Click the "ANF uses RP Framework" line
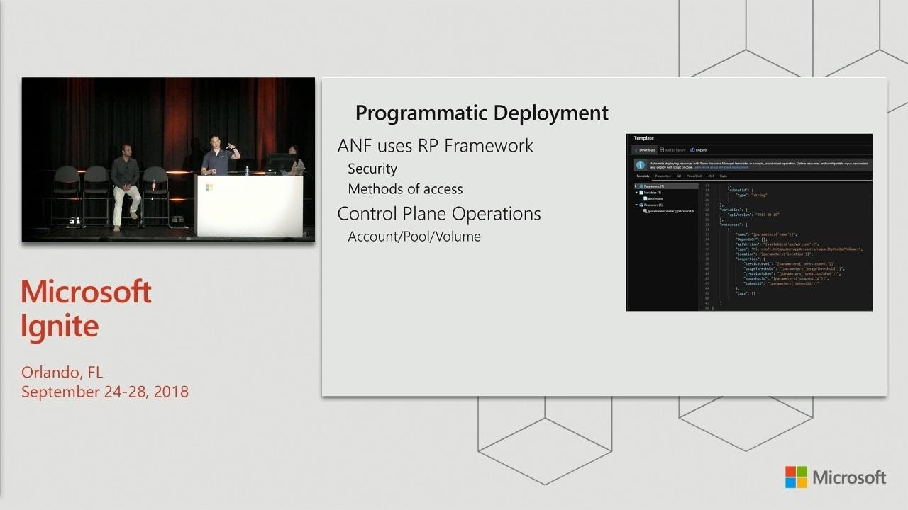This screenshot has height=510, width=908. tap(436, 146)
